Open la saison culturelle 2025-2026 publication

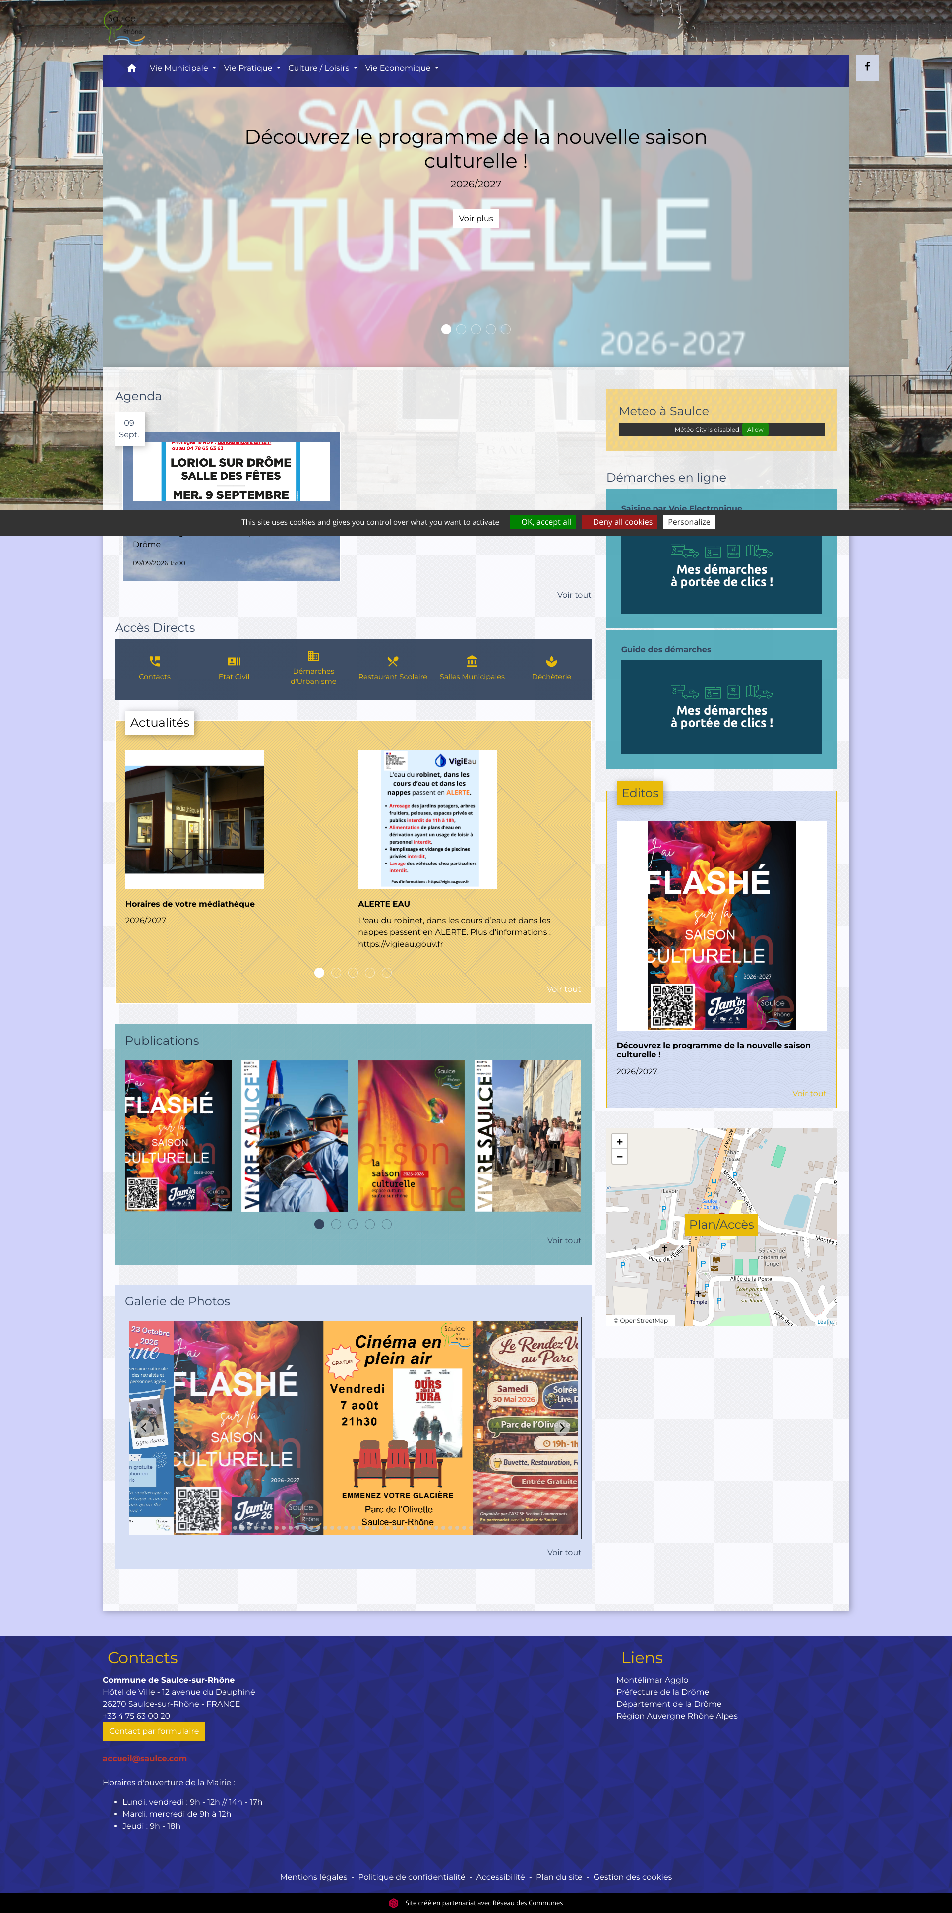point(412,1135)
